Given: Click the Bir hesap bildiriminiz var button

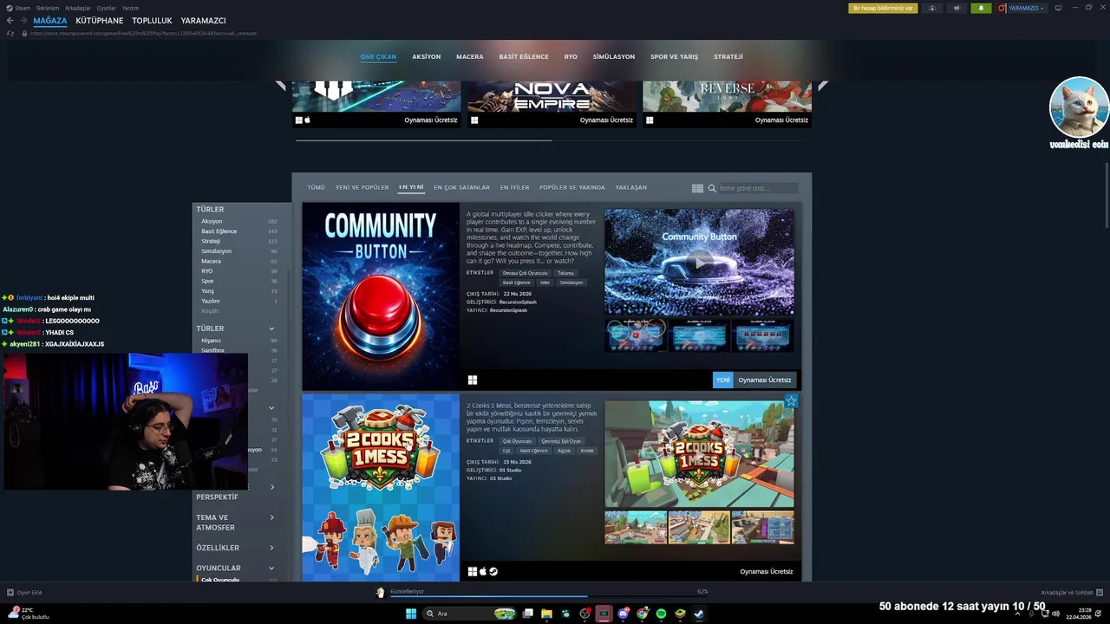Looking at the screenshot, I should [x=883, y=8].
